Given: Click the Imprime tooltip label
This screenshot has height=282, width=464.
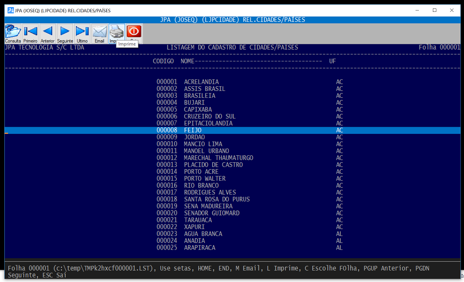Looking at the screenshot, I should tap(127, 44).
